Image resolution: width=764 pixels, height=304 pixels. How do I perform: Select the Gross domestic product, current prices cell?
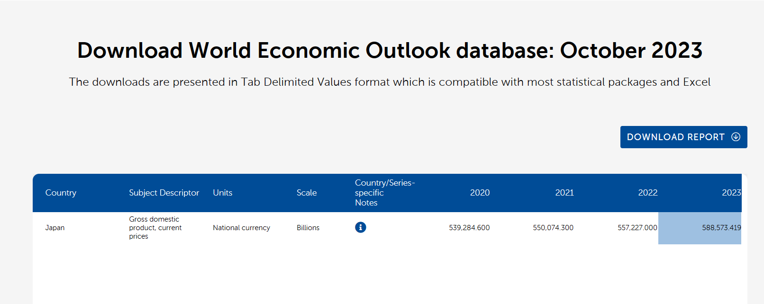pyautogui.click(x=155, y=228)
